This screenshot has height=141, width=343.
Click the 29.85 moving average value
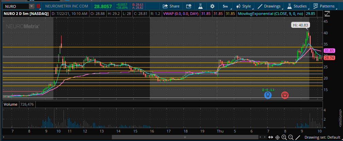coord(310,14)
